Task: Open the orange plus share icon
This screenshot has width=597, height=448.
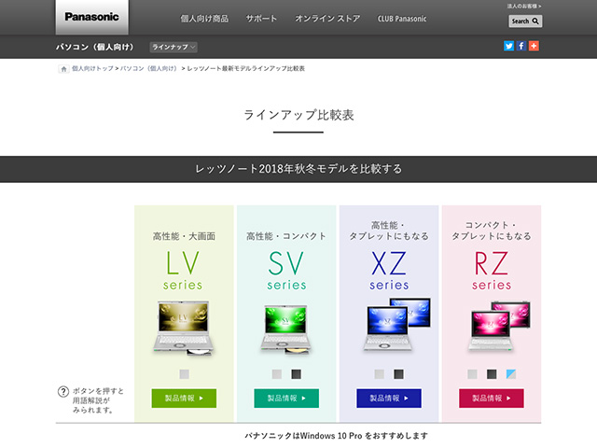Action: click(534, 46)
